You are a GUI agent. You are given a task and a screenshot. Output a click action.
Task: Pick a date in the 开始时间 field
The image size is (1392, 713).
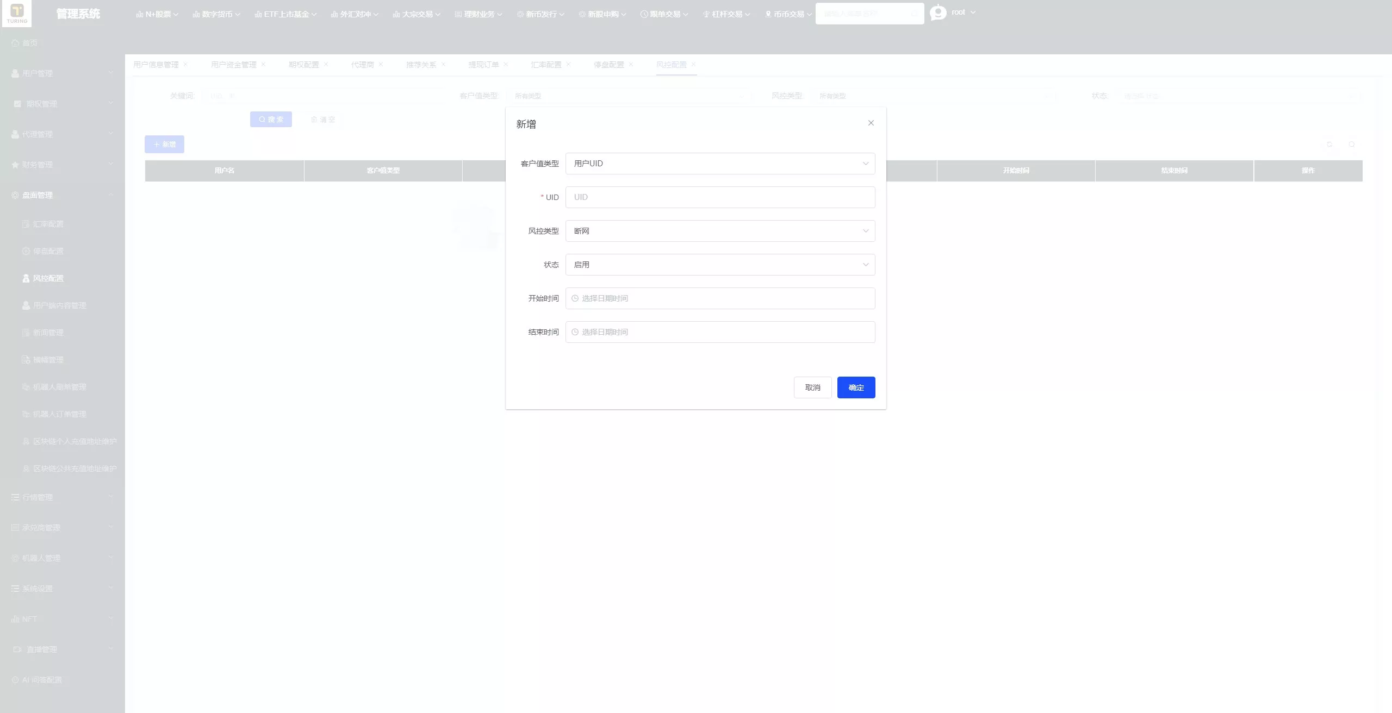pos(720,298)
